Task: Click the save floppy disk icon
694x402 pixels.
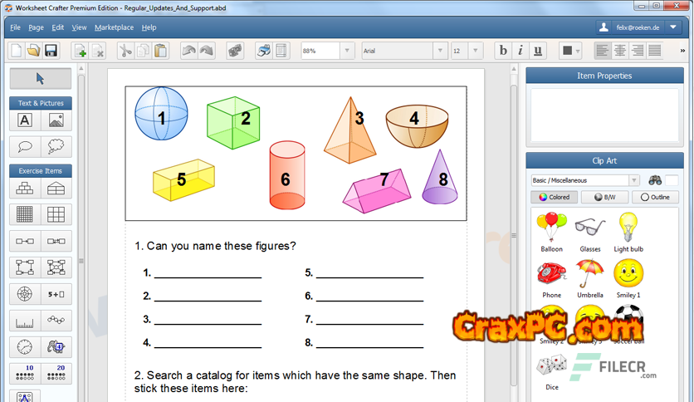Action: tap(51, 51)
